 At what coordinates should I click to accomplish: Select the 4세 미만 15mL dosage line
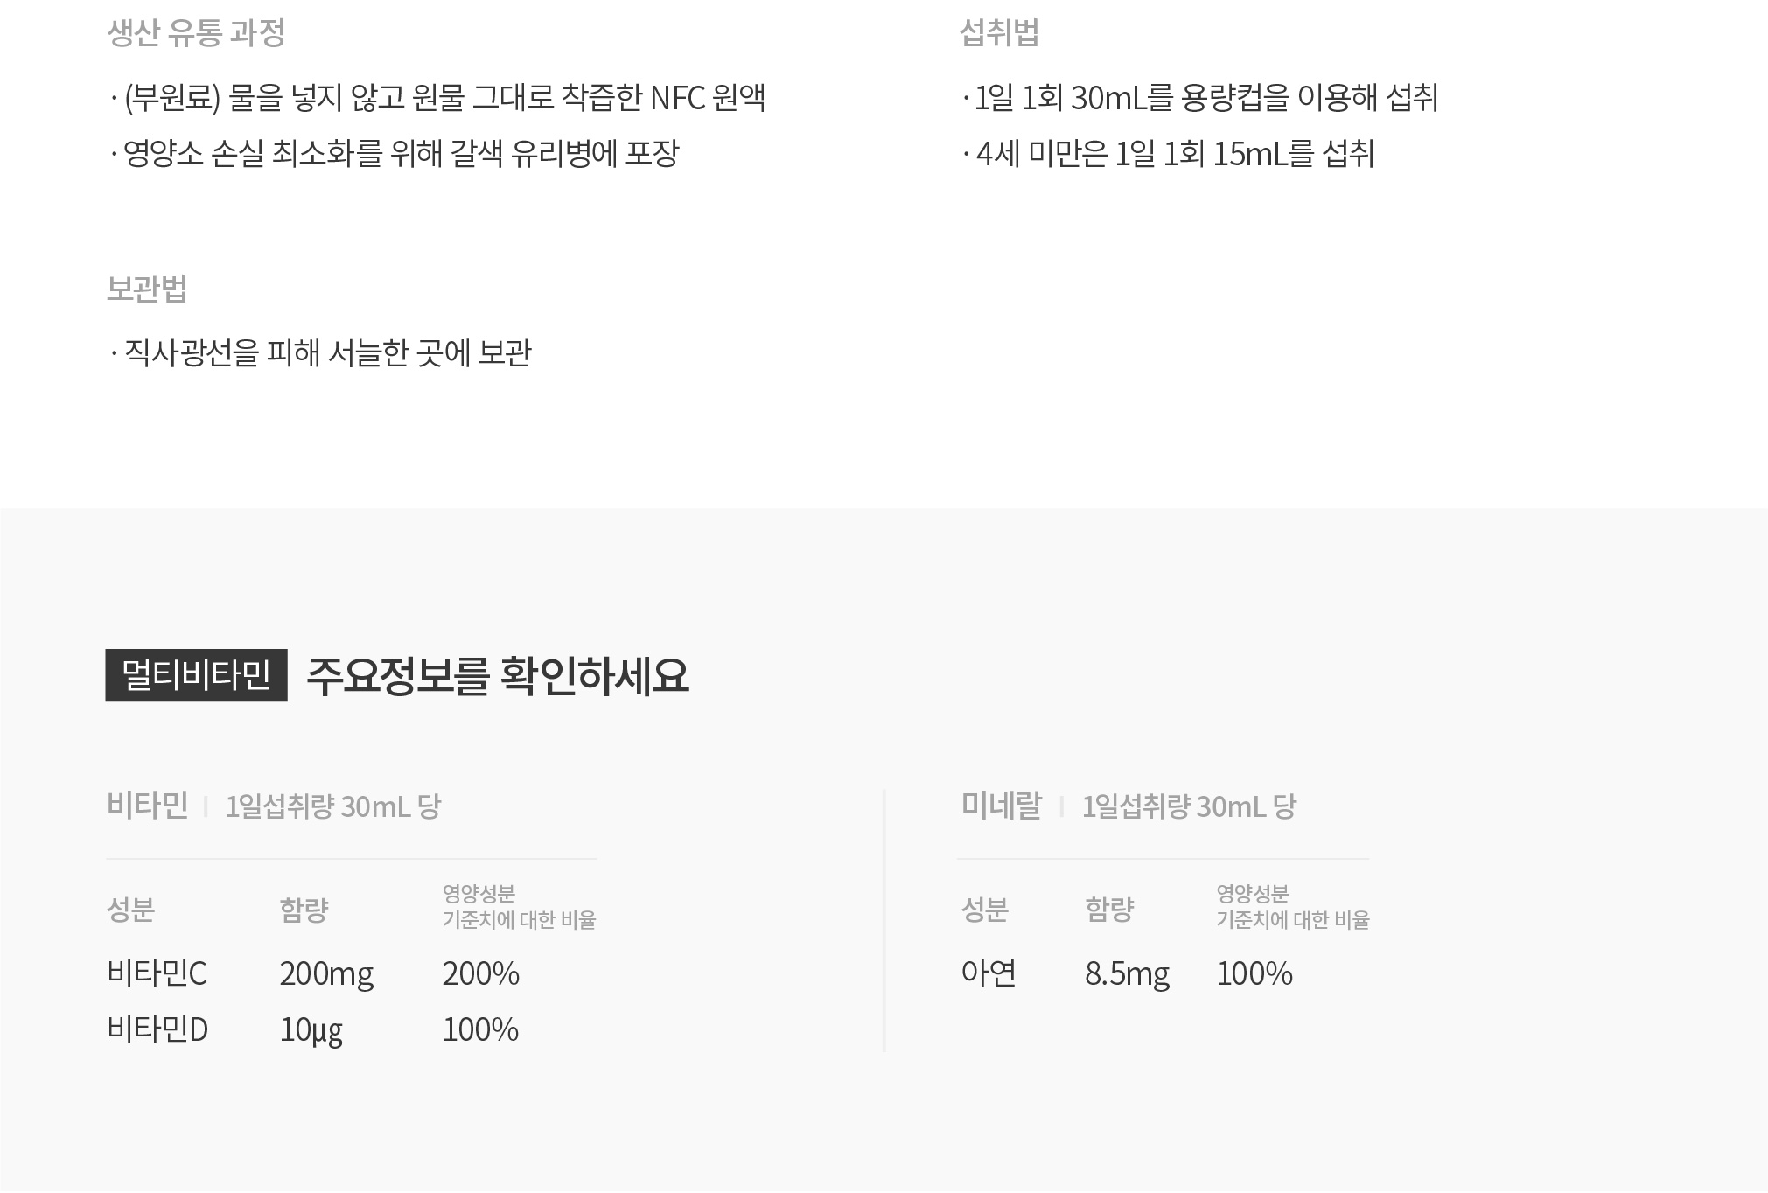click(x=1169, y=154)
